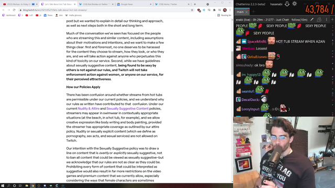This screenshot has height=188, width=335.
Task: Add a new Chatterino tab with plus
Action: coord(253,12)
